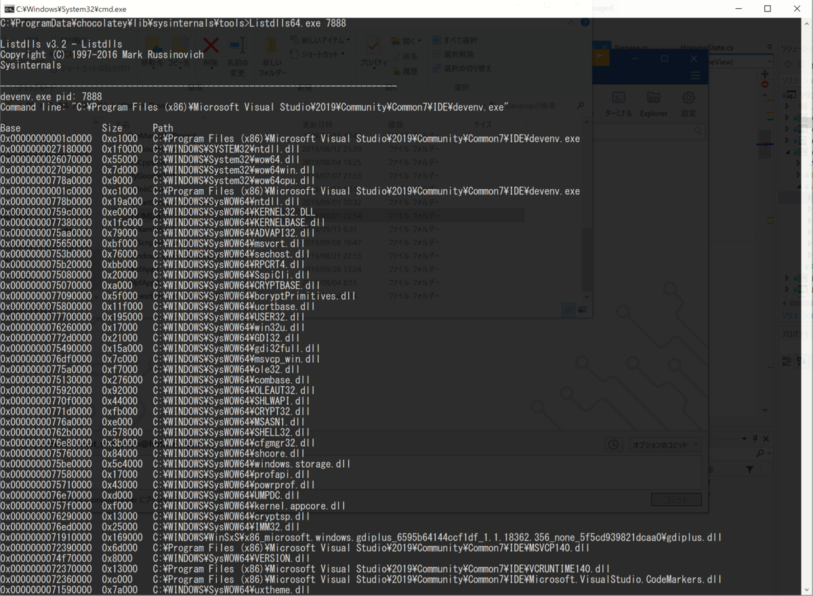Image resolution: width=813 pixels, height=596 pixels.
Task: Sort by 種類 column header in Explorer
Action: pyautogui.click(x=396, y=125)
